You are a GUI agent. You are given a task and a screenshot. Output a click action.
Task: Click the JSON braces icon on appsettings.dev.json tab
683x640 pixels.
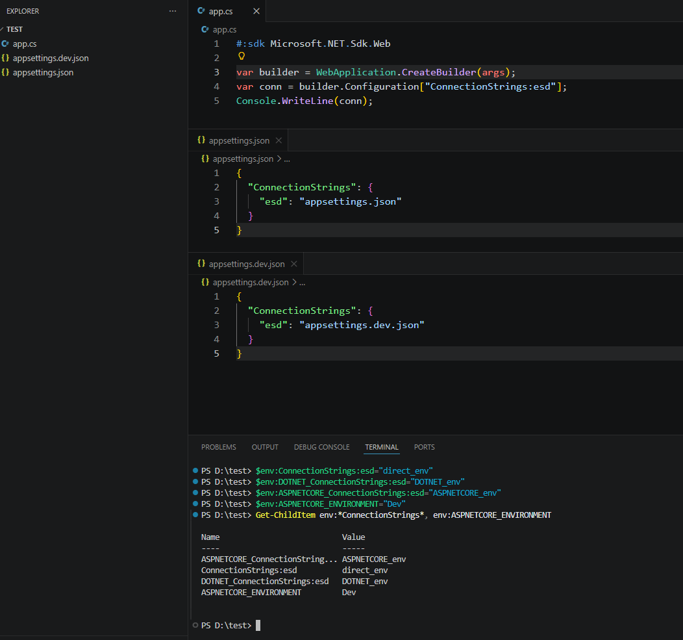(201, 263)
